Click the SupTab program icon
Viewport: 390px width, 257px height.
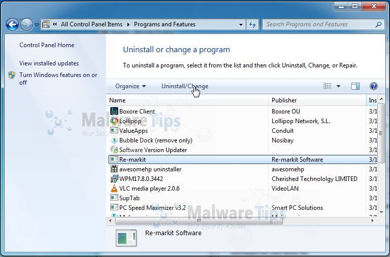[x=114, y=198]
